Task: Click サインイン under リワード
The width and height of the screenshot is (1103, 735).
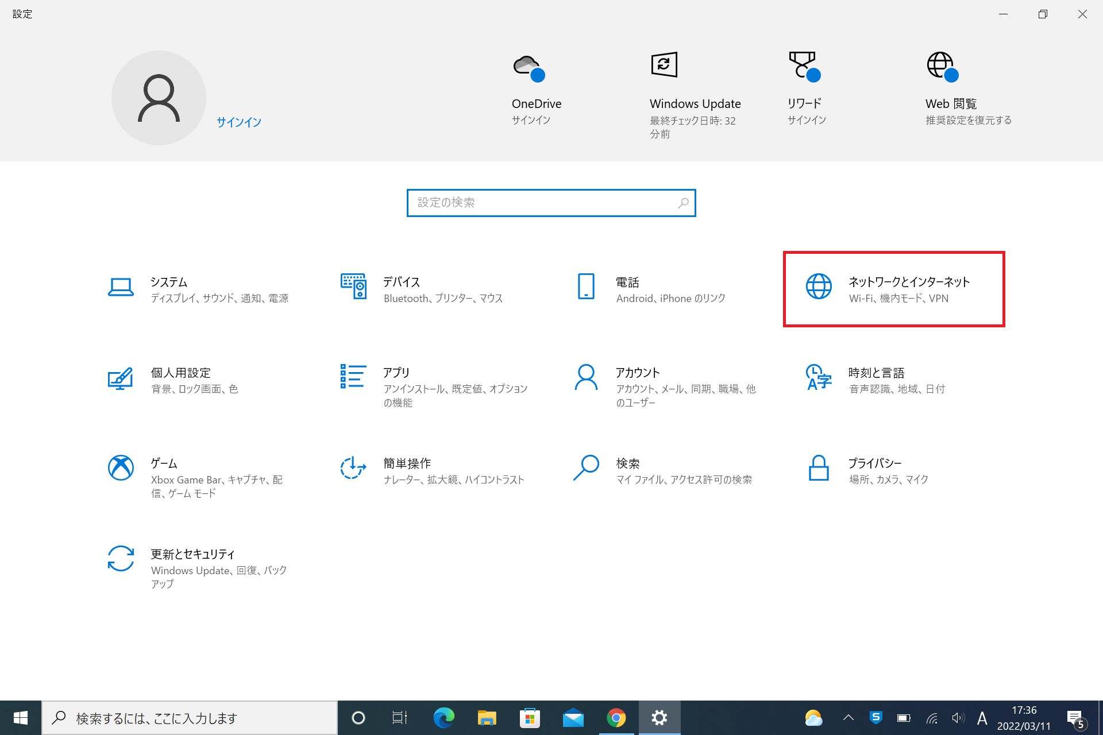Action: click(807, 120)
